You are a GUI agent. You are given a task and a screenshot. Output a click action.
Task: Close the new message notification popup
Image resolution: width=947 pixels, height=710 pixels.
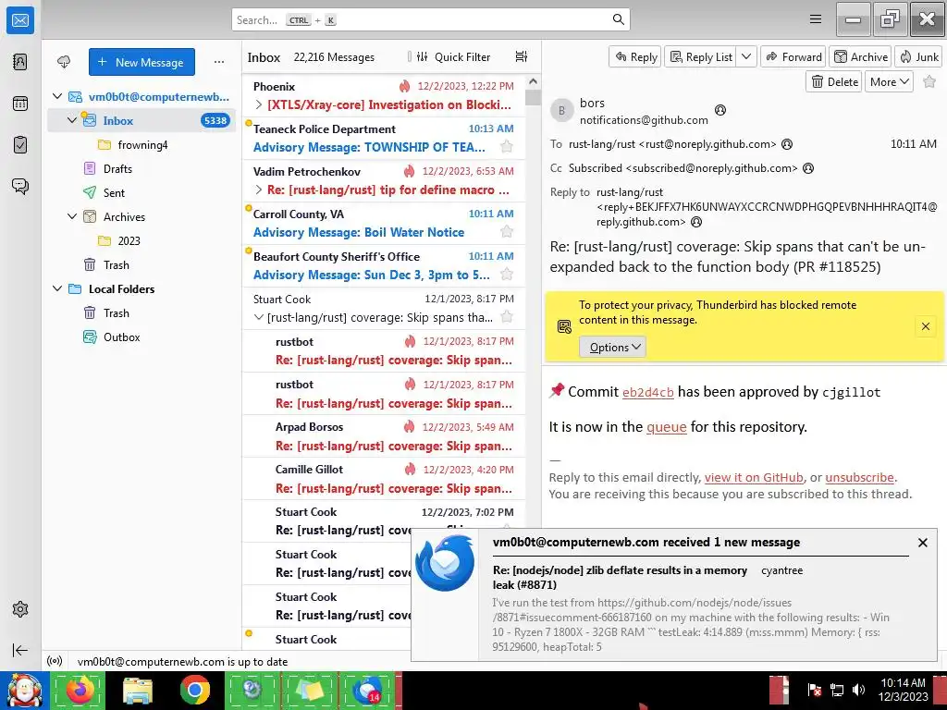point(922,543)
